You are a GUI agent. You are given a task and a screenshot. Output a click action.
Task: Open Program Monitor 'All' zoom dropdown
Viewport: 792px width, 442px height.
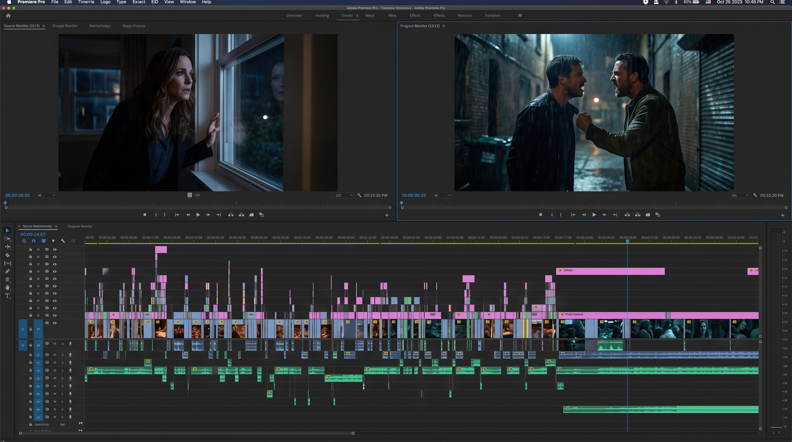[442, 195]
